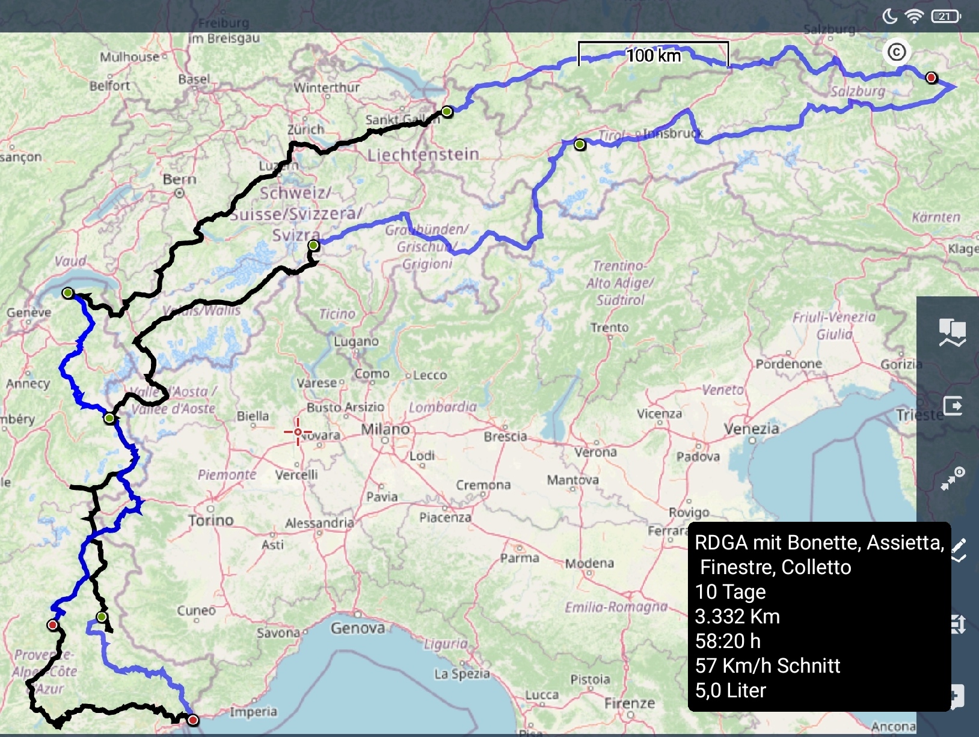
Task: Tap the route title 'RDGA mit Bonette, Assietta'
Action: click(x=819, y=542)
